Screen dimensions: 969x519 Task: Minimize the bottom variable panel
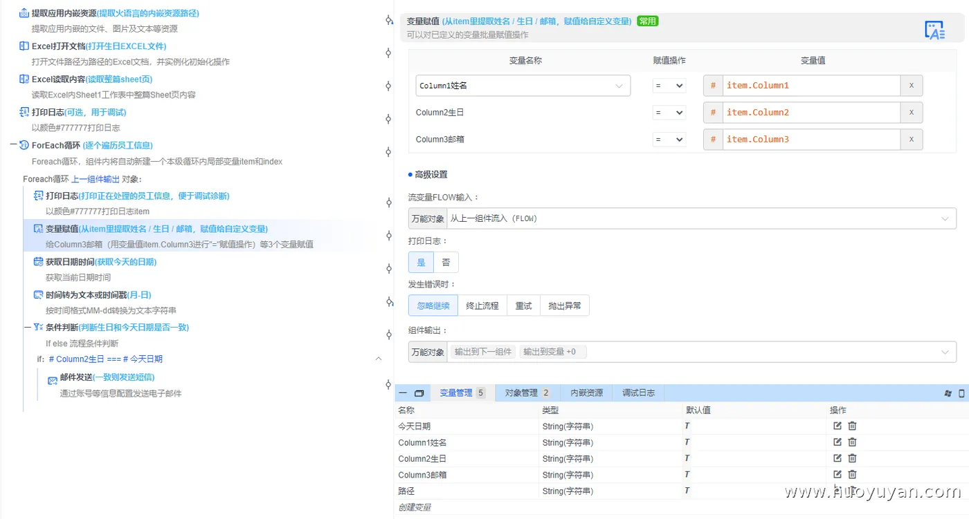click(x=403, y=393)
